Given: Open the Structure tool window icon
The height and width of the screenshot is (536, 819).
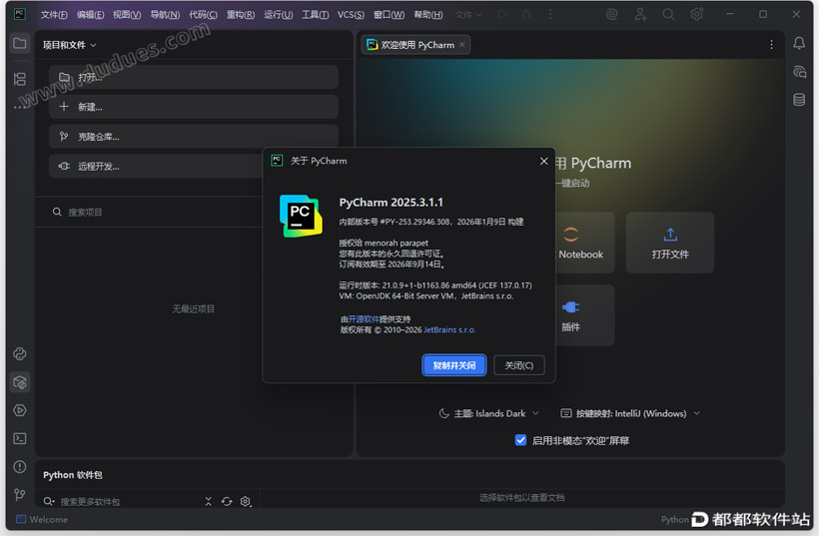Looking at the screenshot, I should (x=20, y=79).
